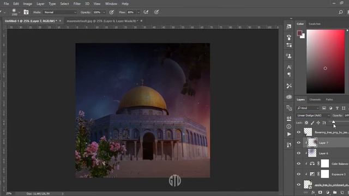
Task: Pick a color in the red color field
Action: pyautogui.click(x=326, y=62)
